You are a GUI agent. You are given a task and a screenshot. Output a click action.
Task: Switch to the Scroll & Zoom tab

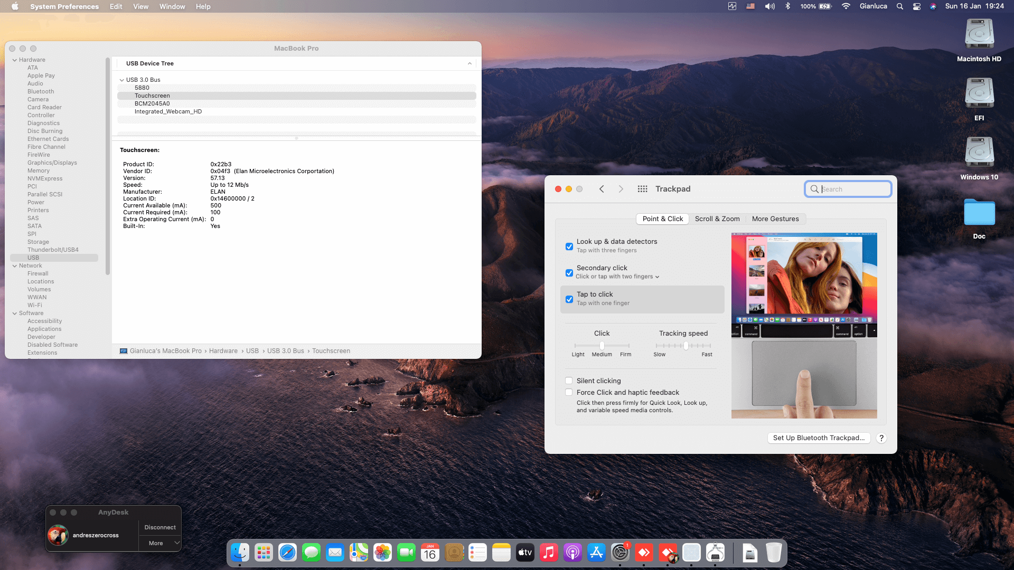coord(717,219)
